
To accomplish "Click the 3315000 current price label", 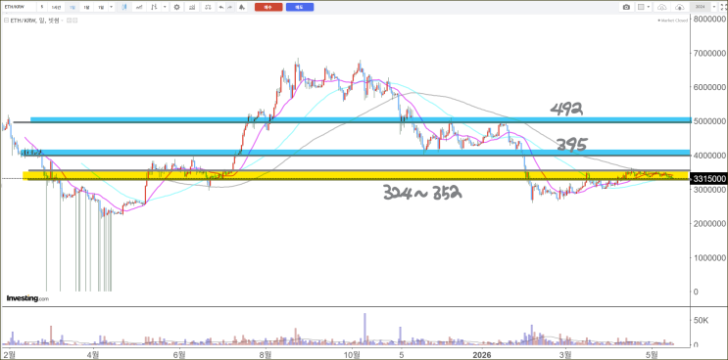I will coord(708,179).
